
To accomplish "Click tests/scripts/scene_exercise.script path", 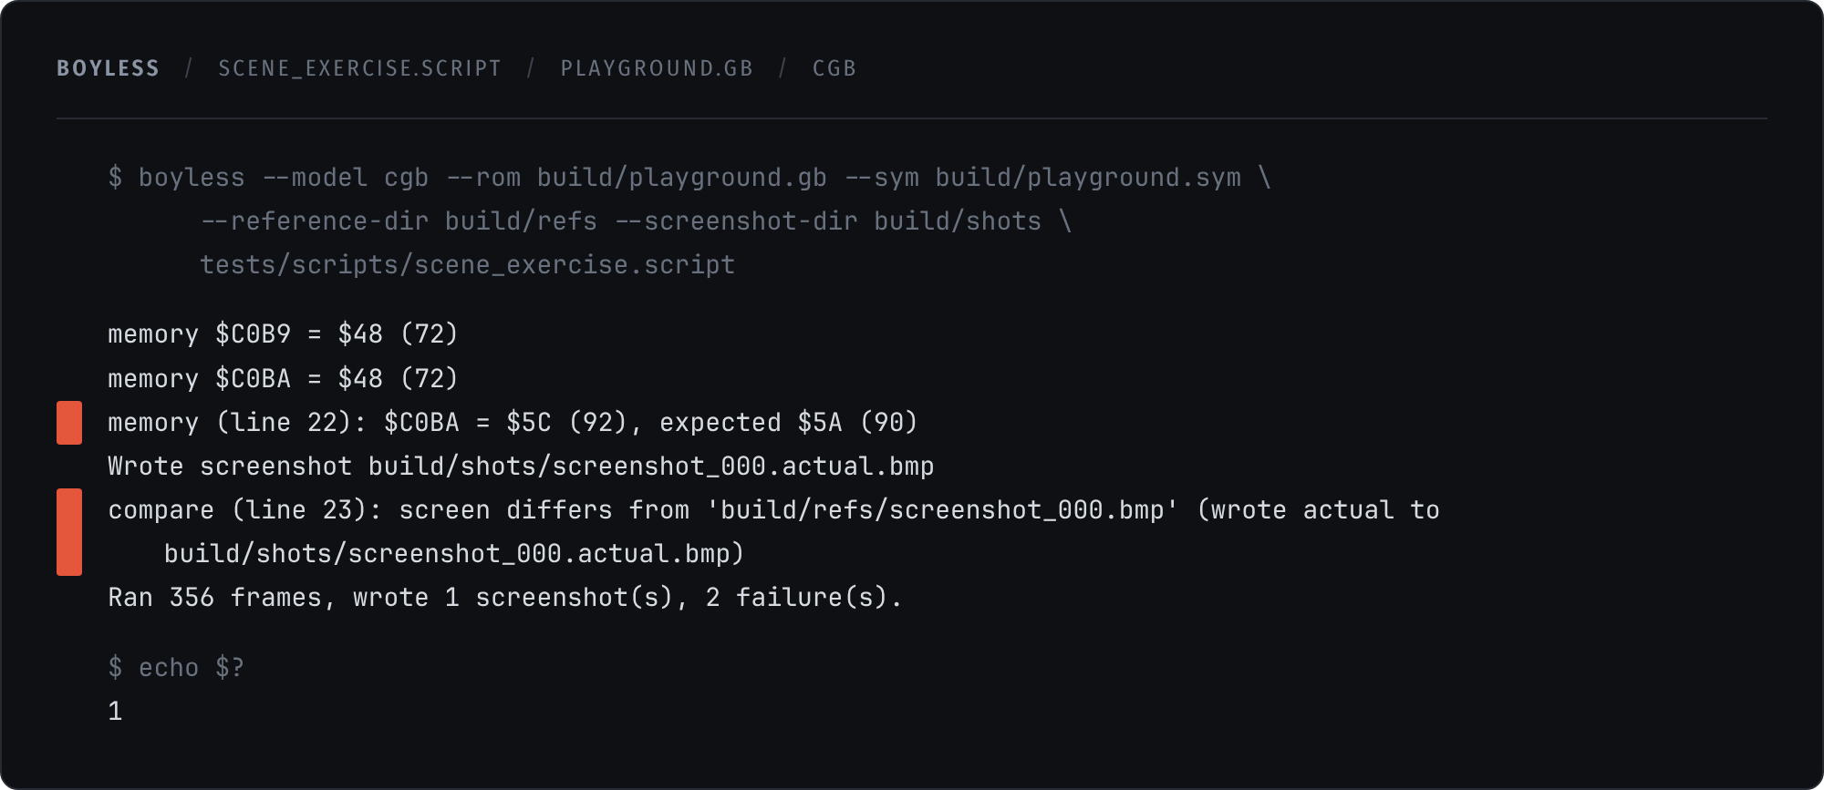I will click(x=467, y=265).
